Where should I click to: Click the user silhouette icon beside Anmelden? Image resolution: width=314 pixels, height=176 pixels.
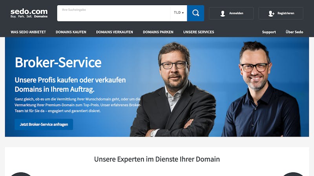(223, 13)
